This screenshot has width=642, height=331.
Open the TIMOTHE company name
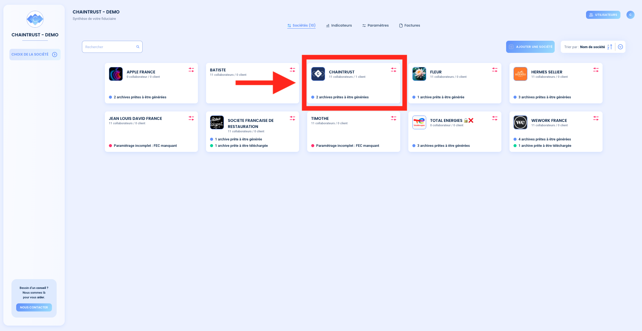point(320,119)
